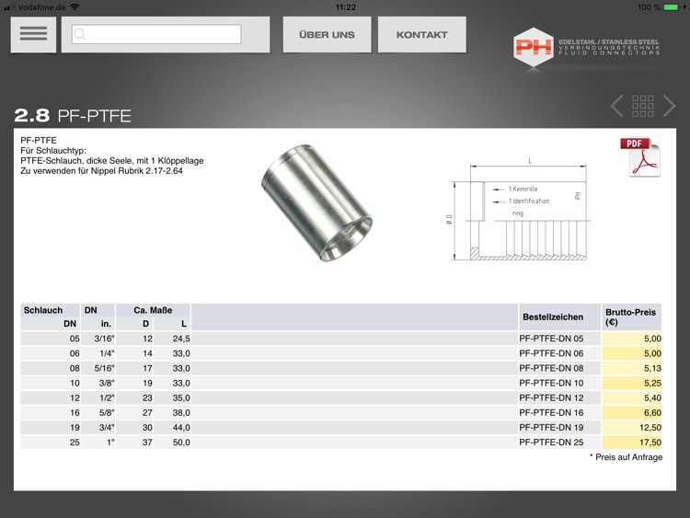
Task: Click the Preis auf Anfrage footnote
Action: [x=627, y=457]
